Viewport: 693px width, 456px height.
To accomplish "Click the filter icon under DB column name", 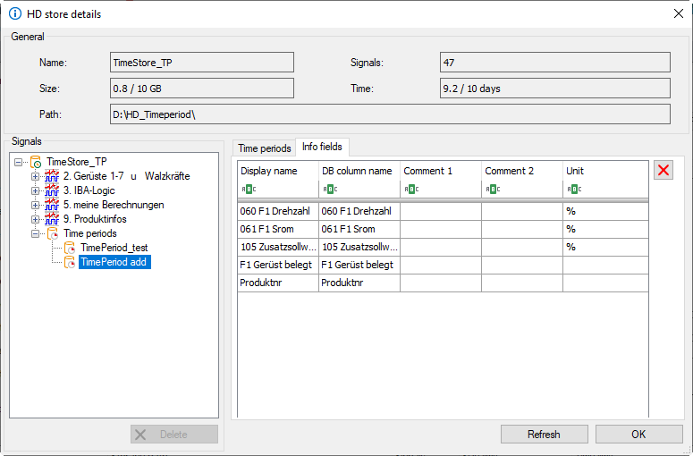I will pyautogui.click(x=329, y=190).
